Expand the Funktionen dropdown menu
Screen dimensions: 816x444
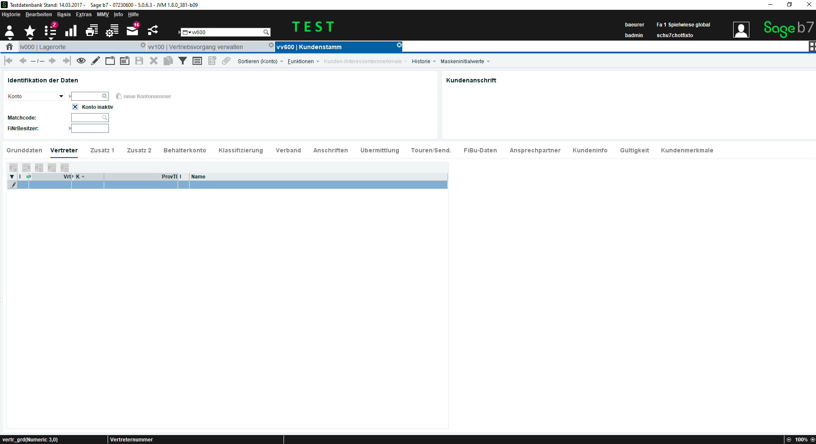[304, 61]
